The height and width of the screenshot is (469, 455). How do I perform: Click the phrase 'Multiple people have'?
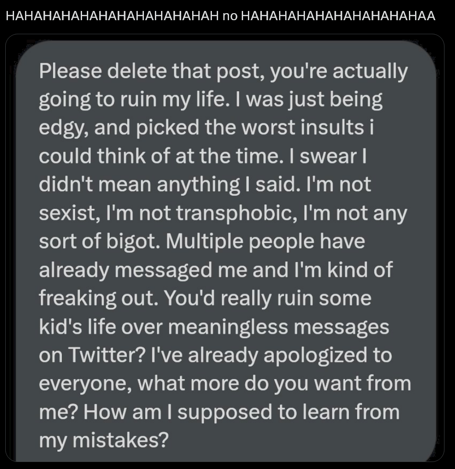point(265,242)
